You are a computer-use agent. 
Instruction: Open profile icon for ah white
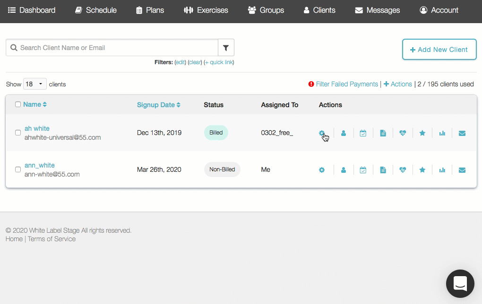[344, 133]
